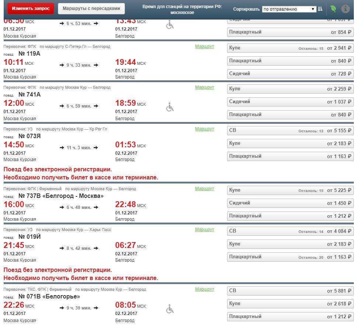This screenshot has width=359, height=325.
Task: Click travel duration 8 ч. 42 мин.
Action: click(79, 248)
